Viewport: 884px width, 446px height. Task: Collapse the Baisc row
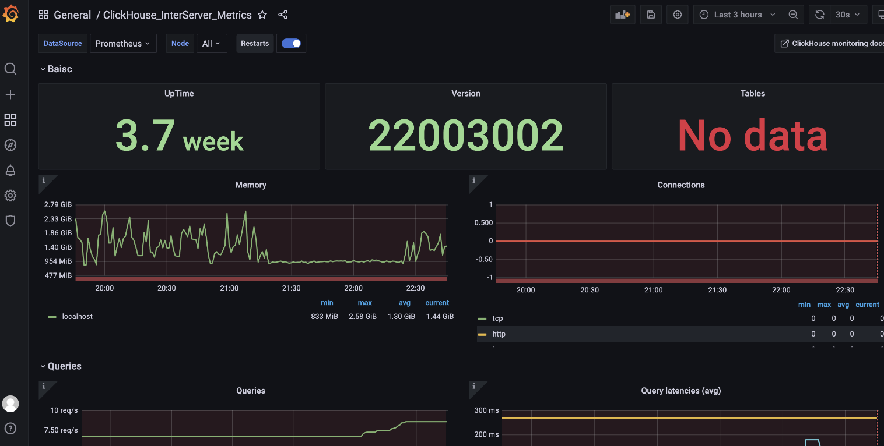(x=56, y=69)
